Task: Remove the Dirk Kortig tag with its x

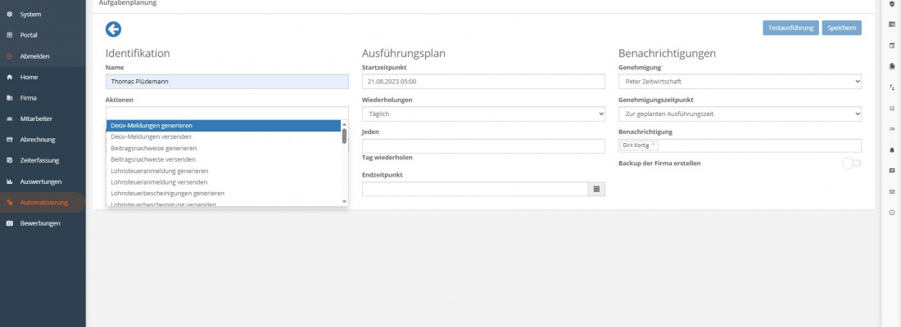Action: 654,145
